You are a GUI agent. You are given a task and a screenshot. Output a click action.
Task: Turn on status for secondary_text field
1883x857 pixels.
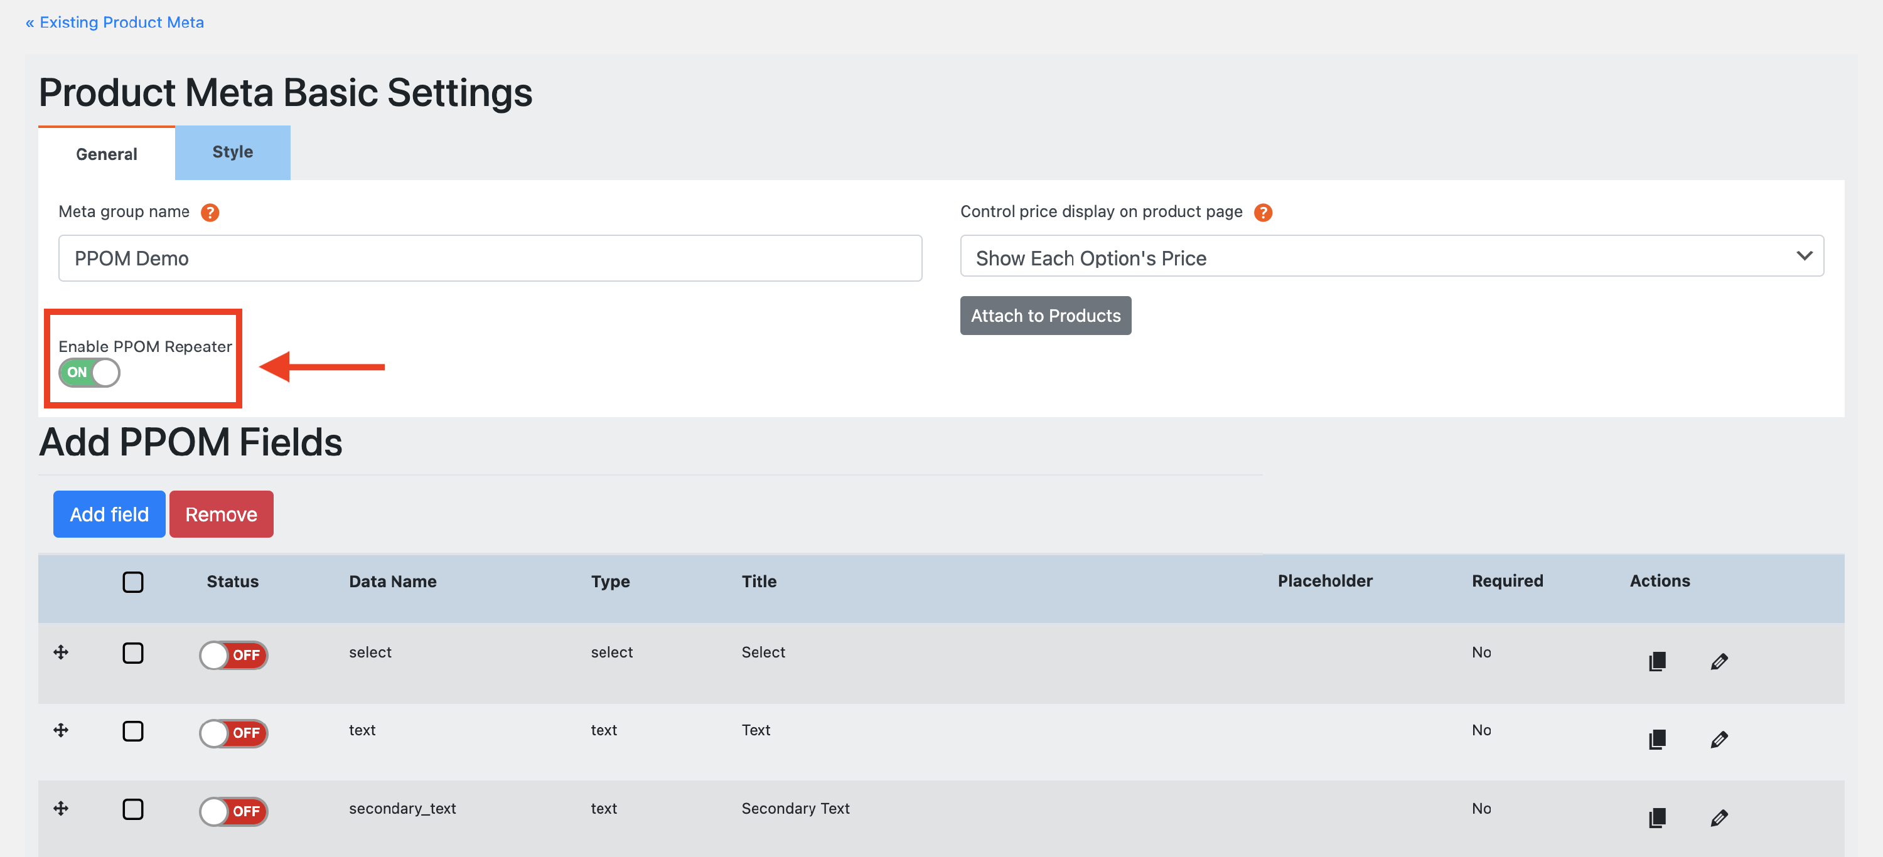coord(233,811)
